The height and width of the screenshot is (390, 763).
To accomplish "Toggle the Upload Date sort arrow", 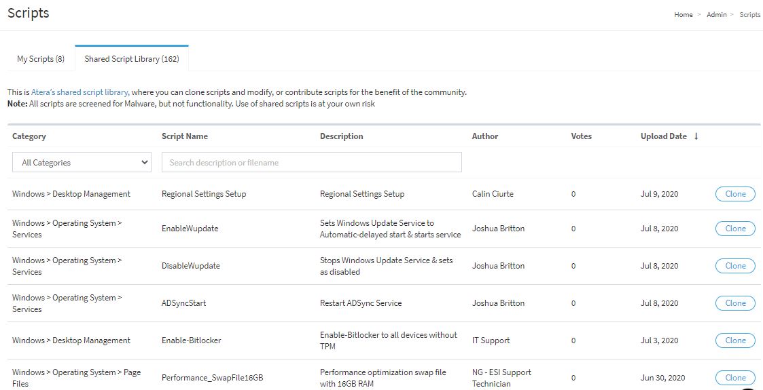I will click(696, 136).
